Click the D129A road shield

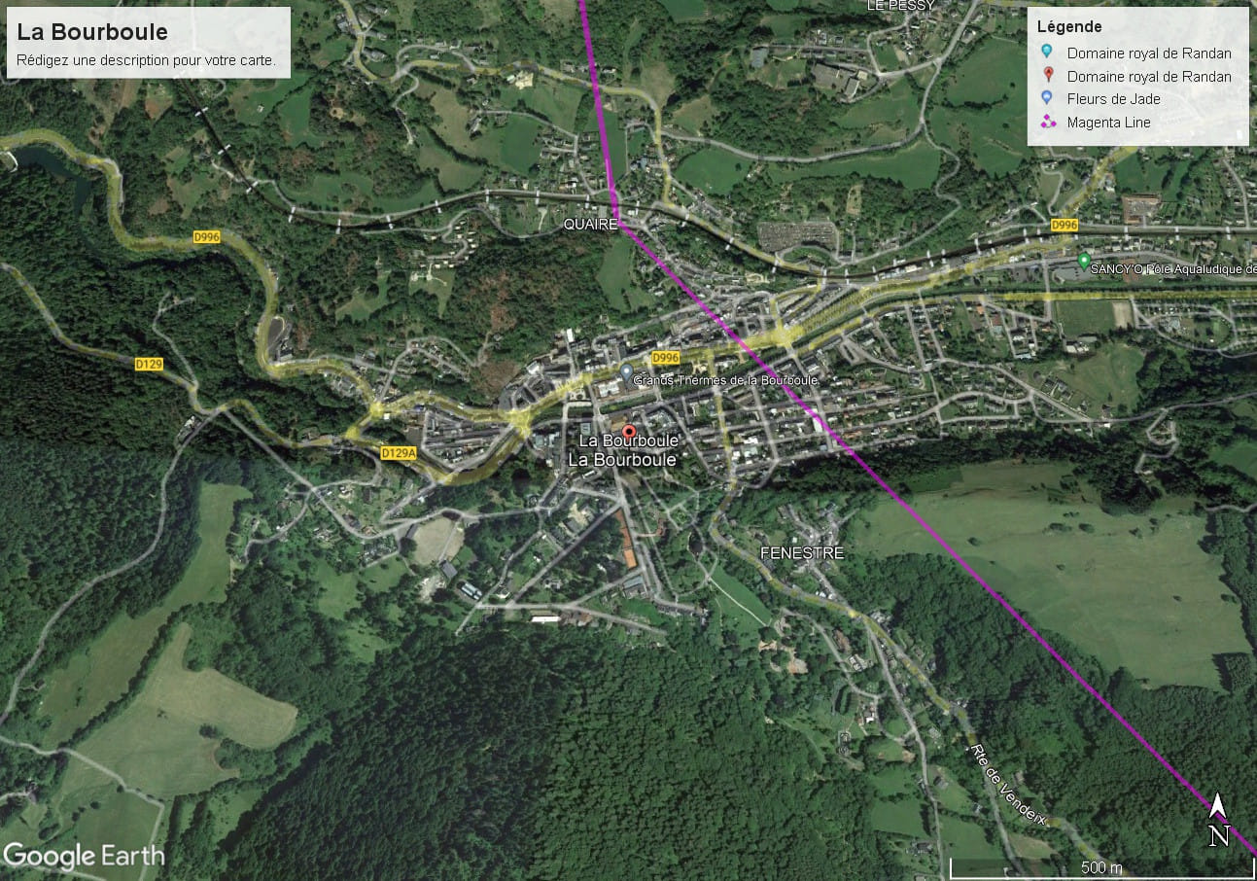[x=399, y=452]
